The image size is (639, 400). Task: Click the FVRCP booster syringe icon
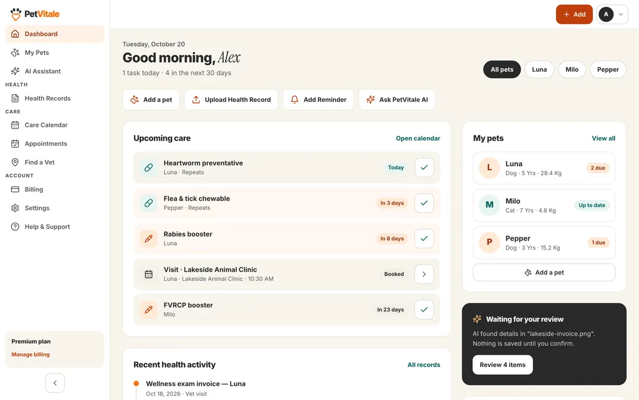(149, 309)
